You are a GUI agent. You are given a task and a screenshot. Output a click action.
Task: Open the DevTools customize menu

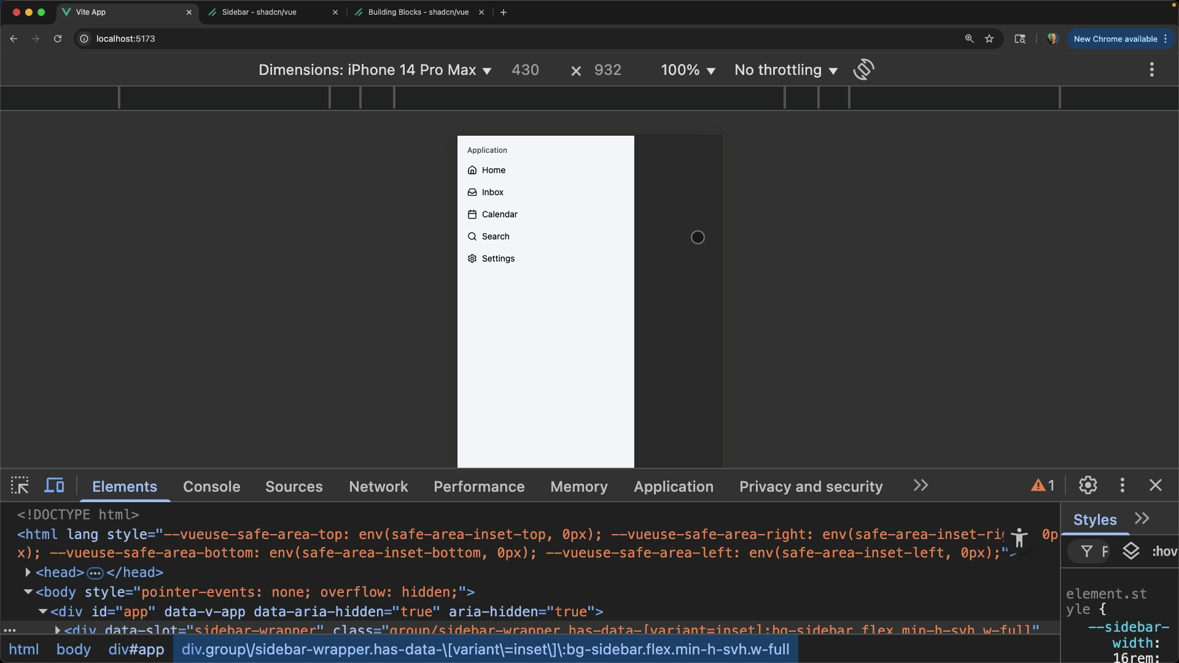[x=1123, y=486]
